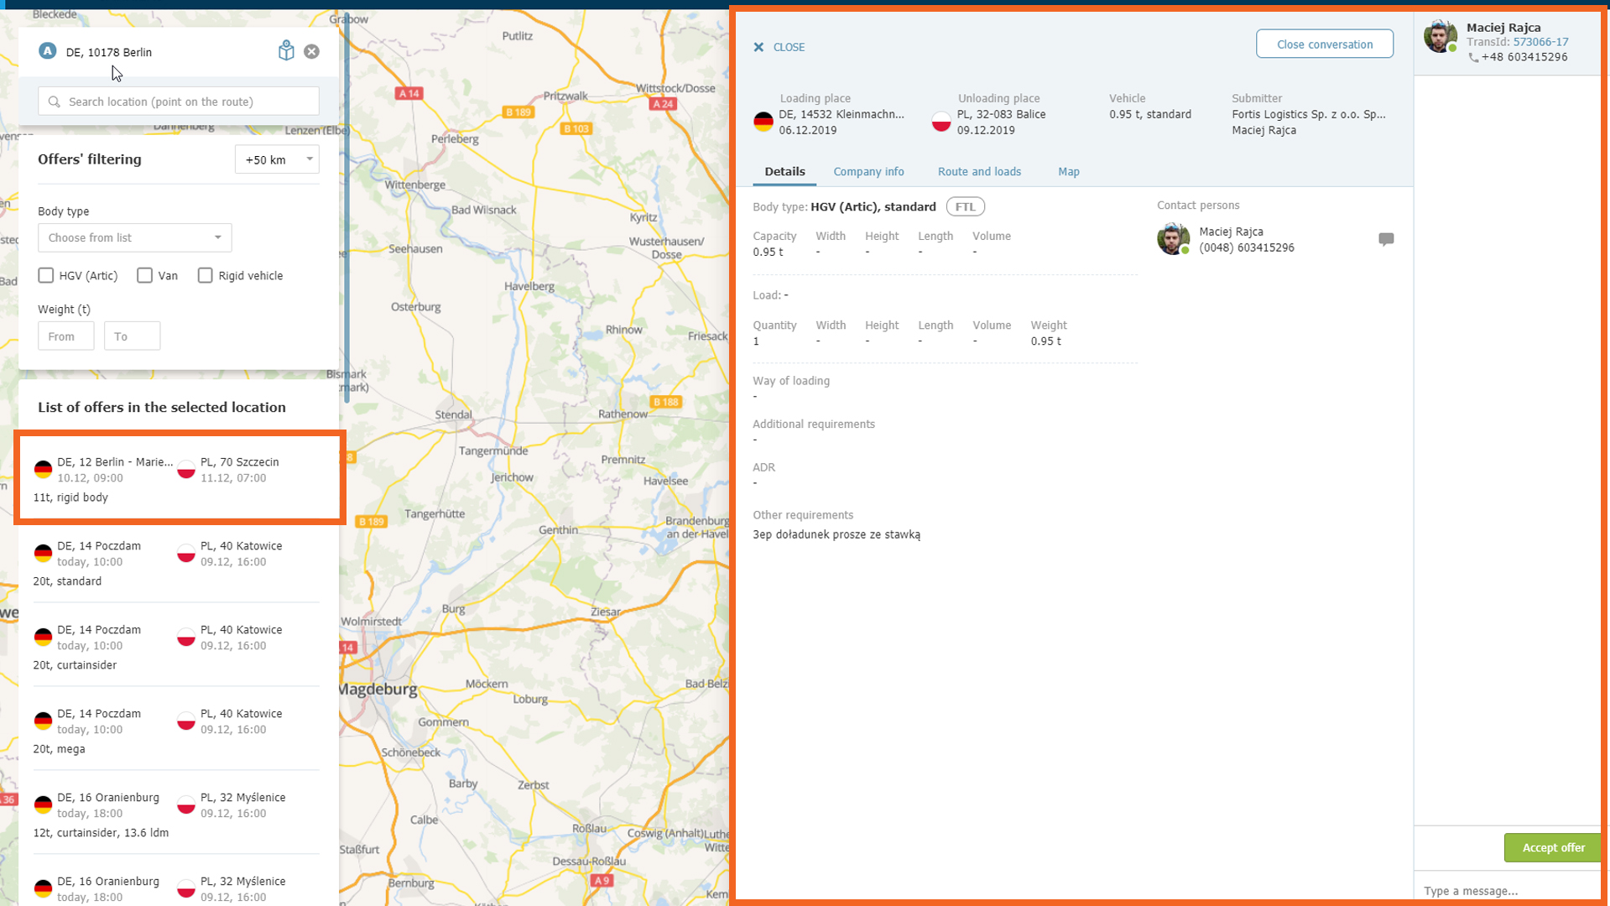Click the Magdeburg label on the map
The height and width of the screenshot is (906, 1610).
coord(378,690)
